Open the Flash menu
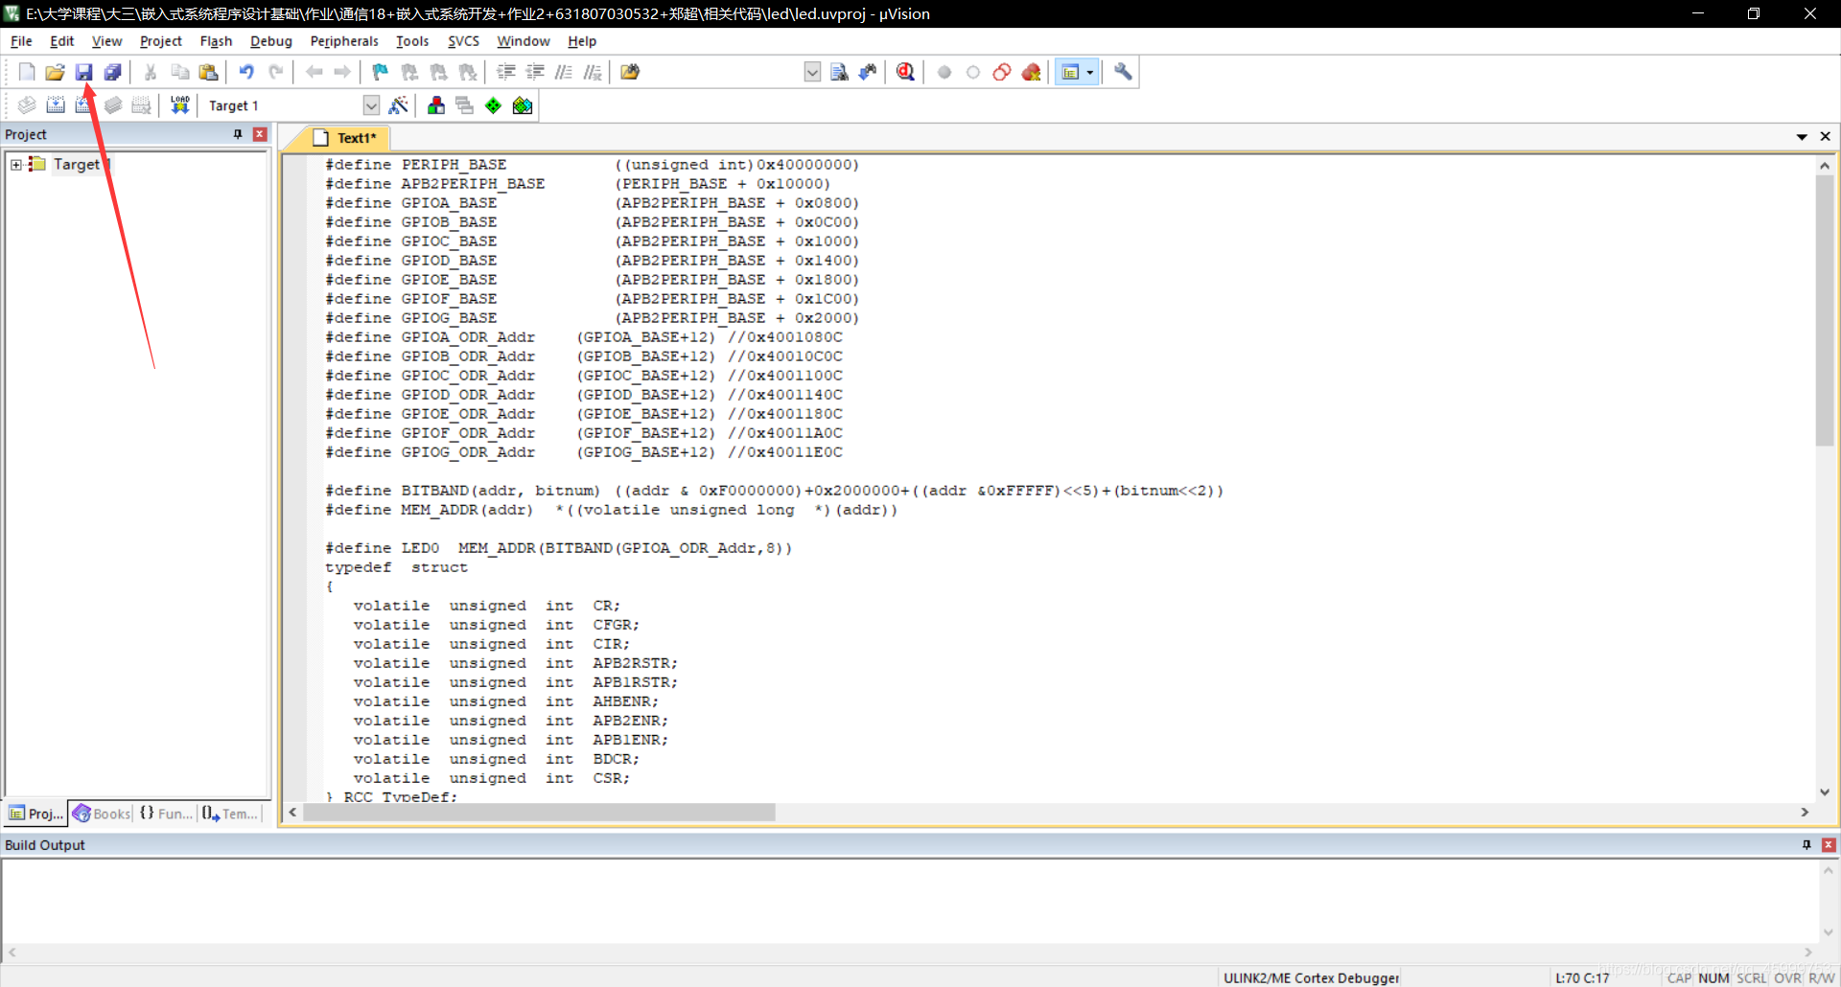This screenshot has height=987, width=1841. click(216, 41)
